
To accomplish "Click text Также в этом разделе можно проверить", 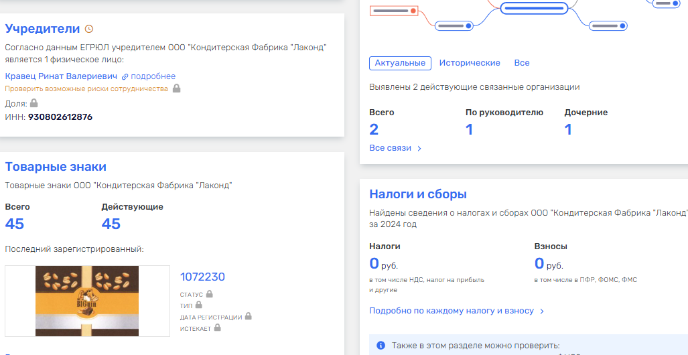I will [476, 346].
